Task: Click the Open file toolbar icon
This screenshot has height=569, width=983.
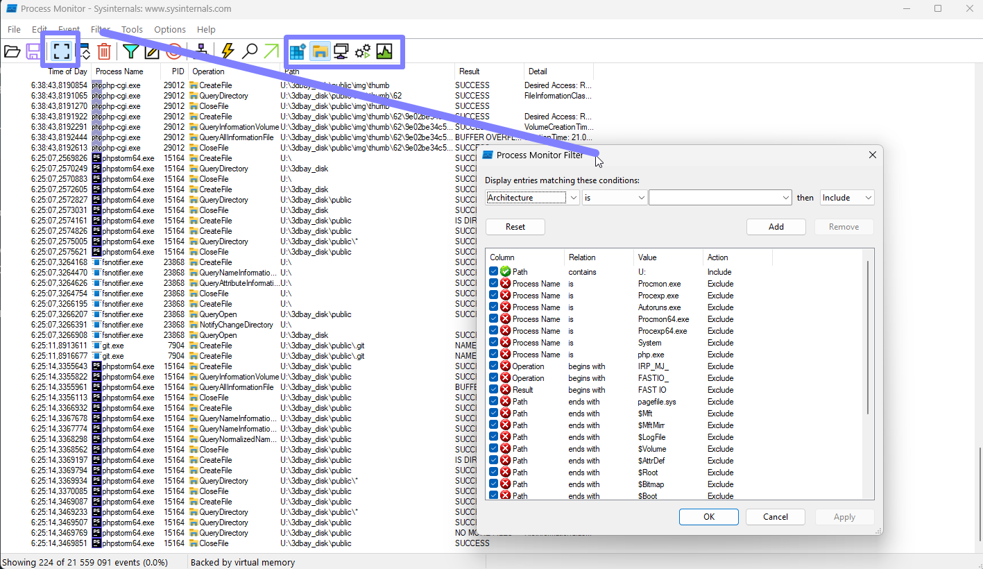Action: click(12, 51)
